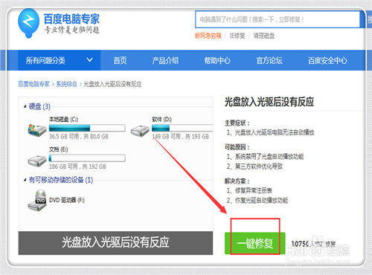Click the 光盘放入光驱后没有反应 article heading
The width and height of the screenshot is (372, 275).
click(x=269, y=102)
